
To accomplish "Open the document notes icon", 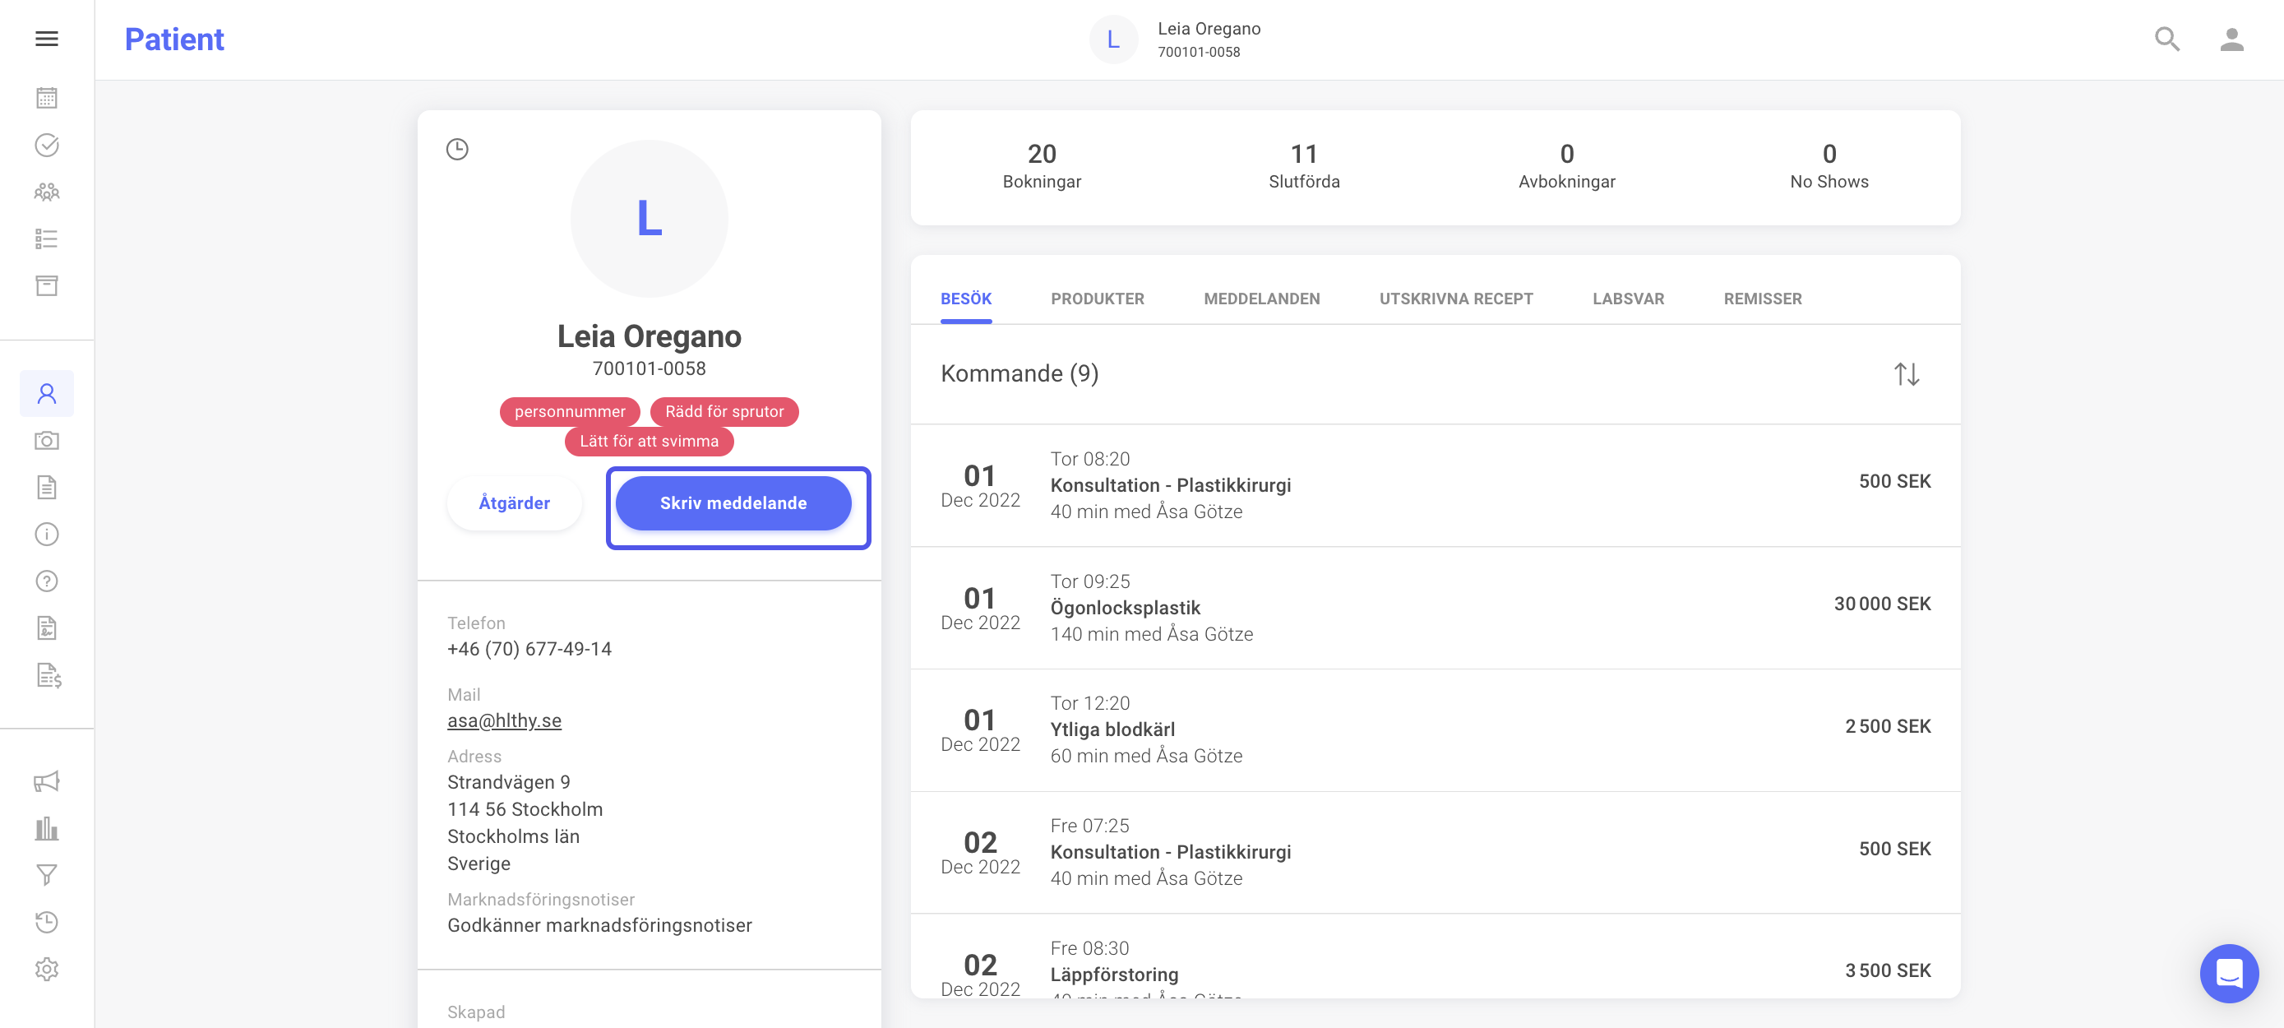I will point(47,488).
